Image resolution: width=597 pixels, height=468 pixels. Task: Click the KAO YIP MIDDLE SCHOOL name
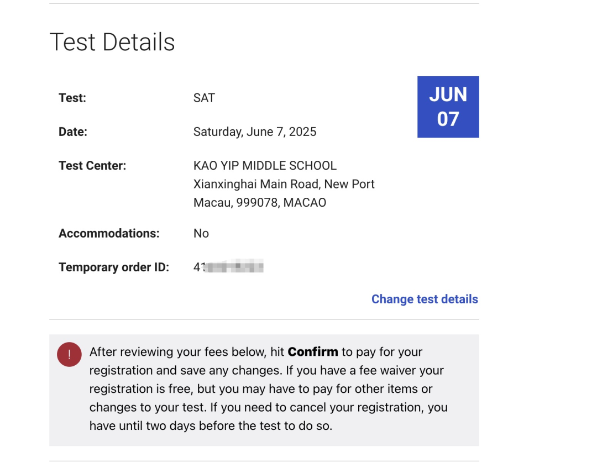pos(265,165)
